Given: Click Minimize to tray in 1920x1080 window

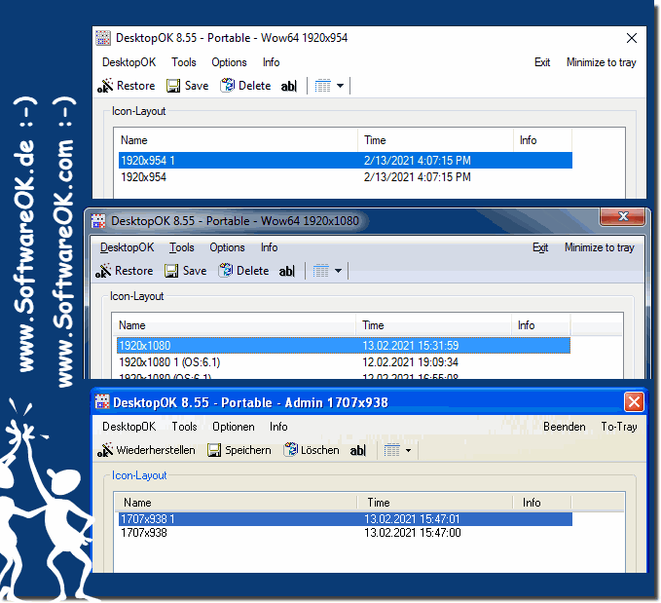Looking at the screenshot, I should (600, 247).
